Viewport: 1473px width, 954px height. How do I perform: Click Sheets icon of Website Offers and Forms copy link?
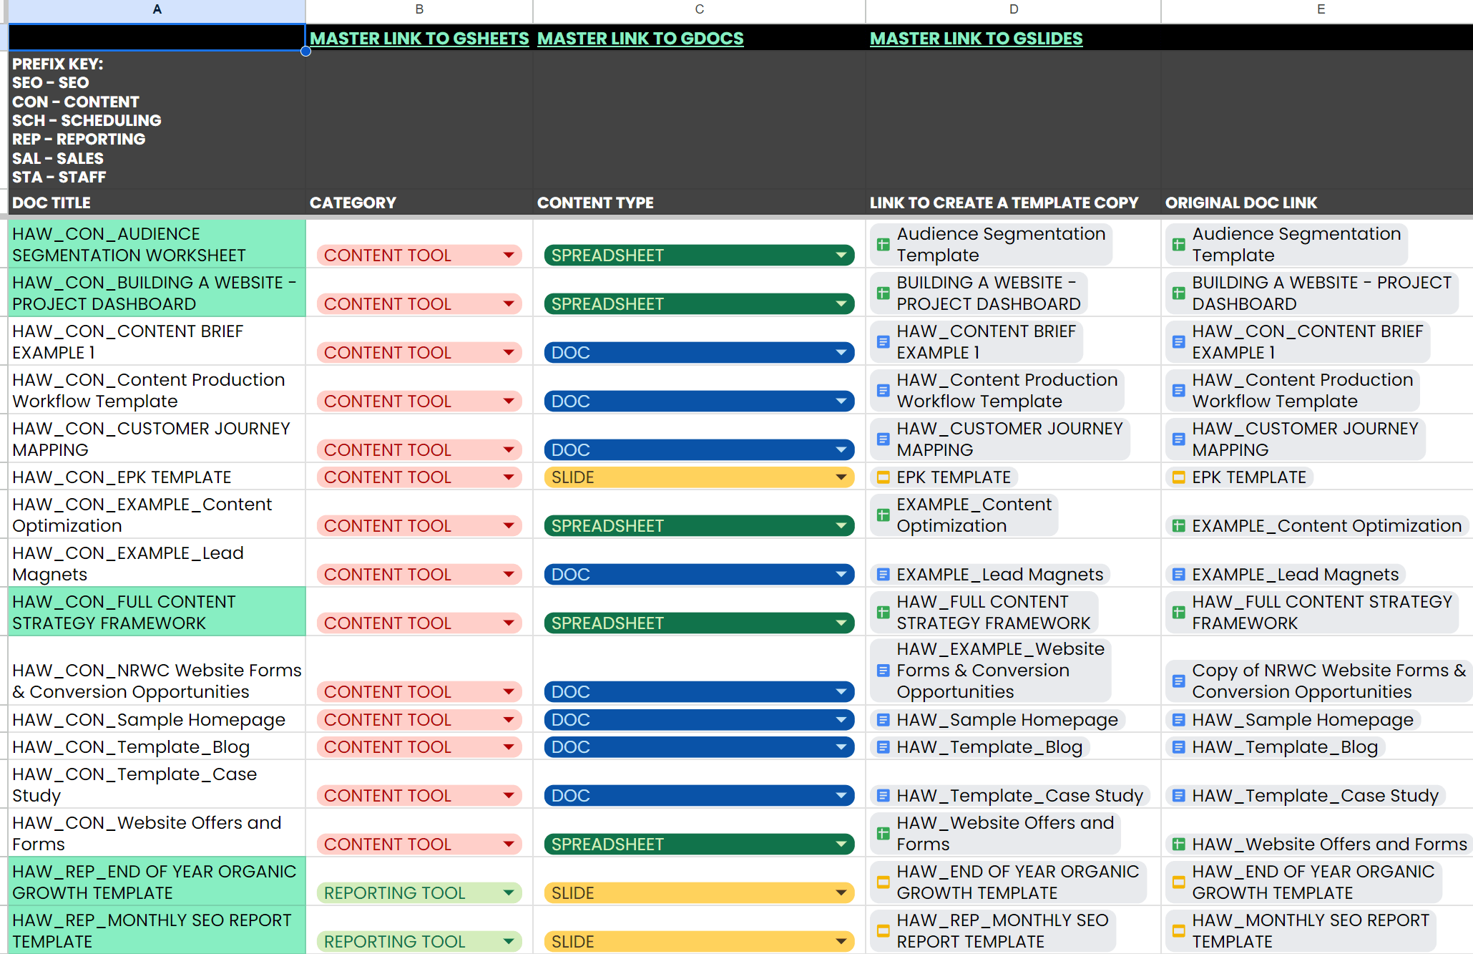[x=884, y=834]
